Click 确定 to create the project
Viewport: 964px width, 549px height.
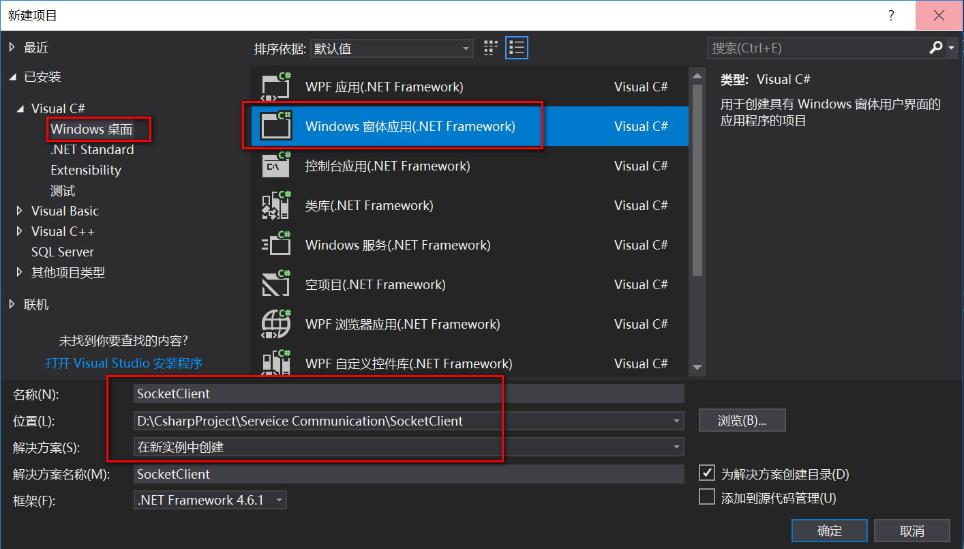coord(830,531)
